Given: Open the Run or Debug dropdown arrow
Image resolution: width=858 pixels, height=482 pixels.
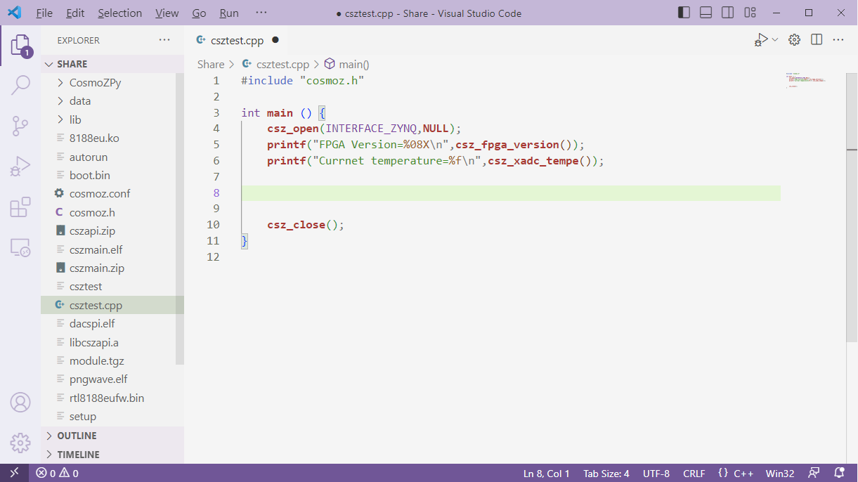Looking at the screenshot, I should pos(775,40).
